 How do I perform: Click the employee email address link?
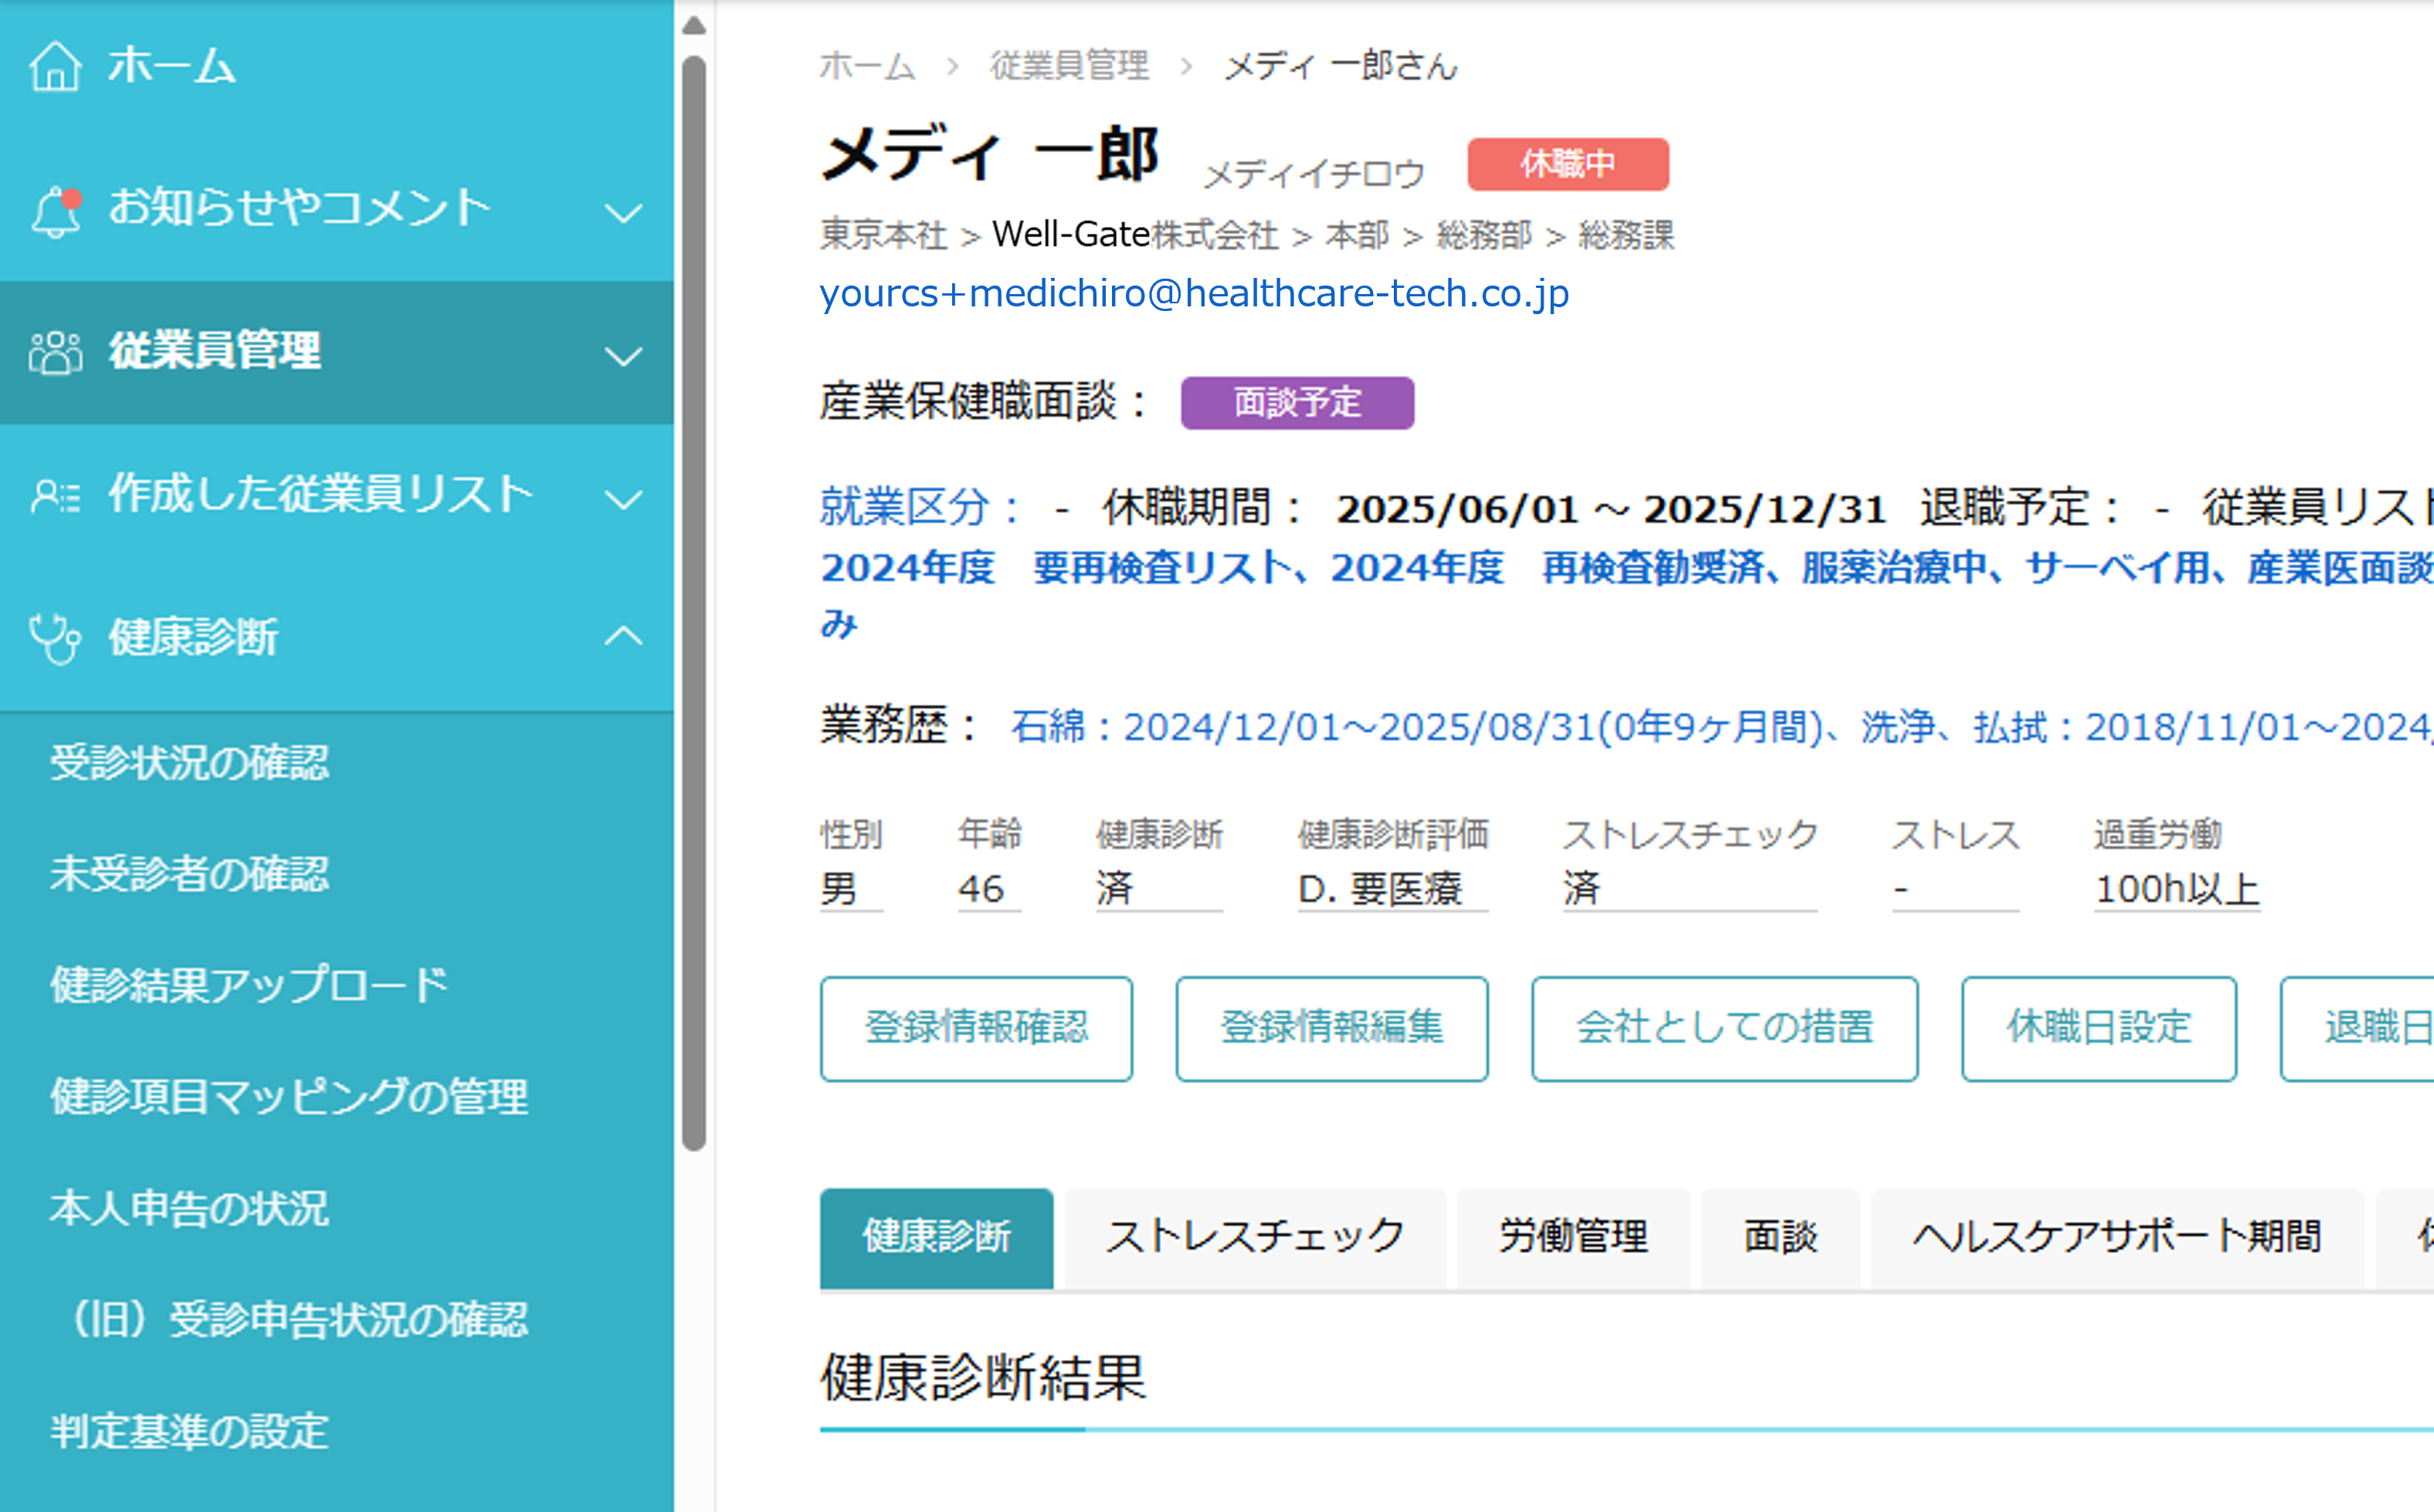coord(1195,293)
